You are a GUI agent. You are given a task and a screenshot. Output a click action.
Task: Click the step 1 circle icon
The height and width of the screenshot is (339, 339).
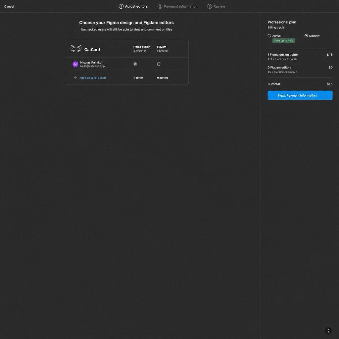[121, 7]
